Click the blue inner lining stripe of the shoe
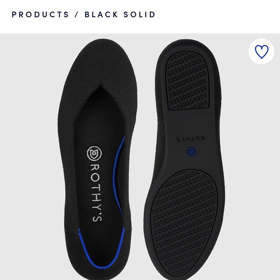Viewport: 280px width, 280px height. (x=118, y=176)
